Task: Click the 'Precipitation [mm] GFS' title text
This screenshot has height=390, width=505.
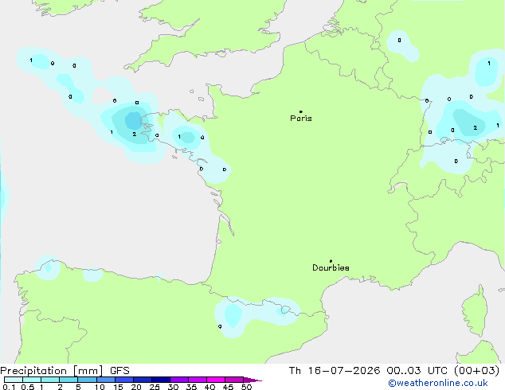Action: [65, 371]
